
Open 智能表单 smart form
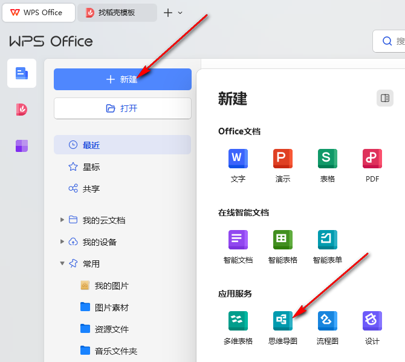pyautogui.click(x=327, y=246)
